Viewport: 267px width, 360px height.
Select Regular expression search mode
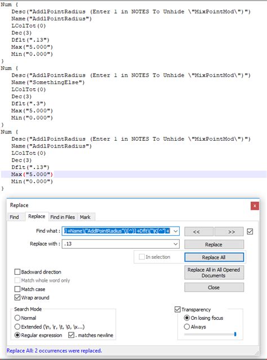(x=38, y=335)
